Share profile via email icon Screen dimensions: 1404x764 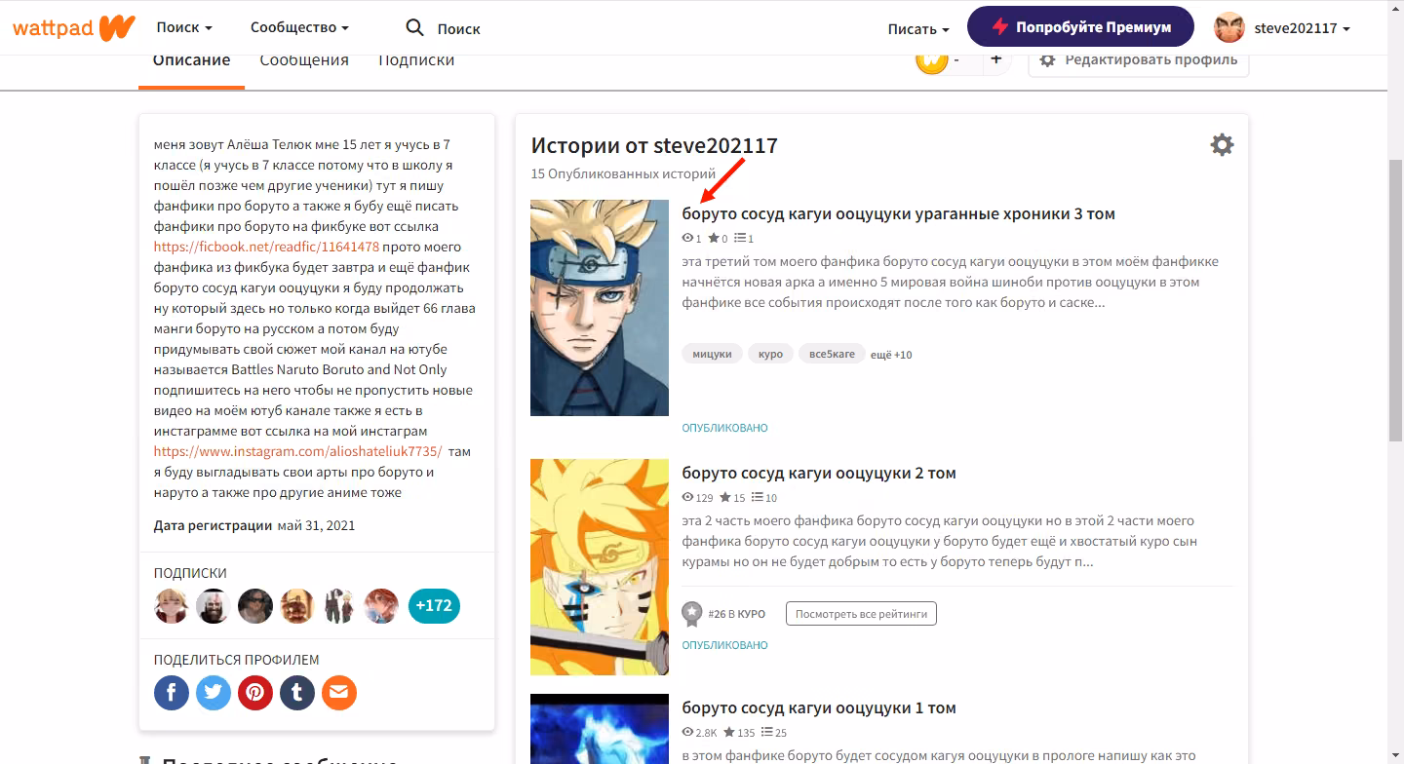[339, 693]
